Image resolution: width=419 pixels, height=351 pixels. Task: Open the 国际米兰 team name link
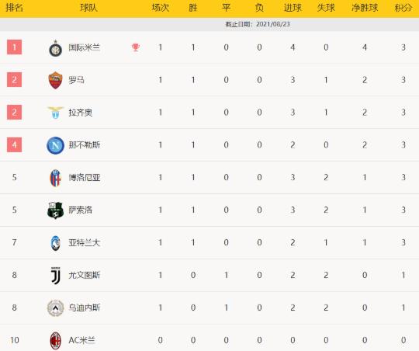[84, 47]
